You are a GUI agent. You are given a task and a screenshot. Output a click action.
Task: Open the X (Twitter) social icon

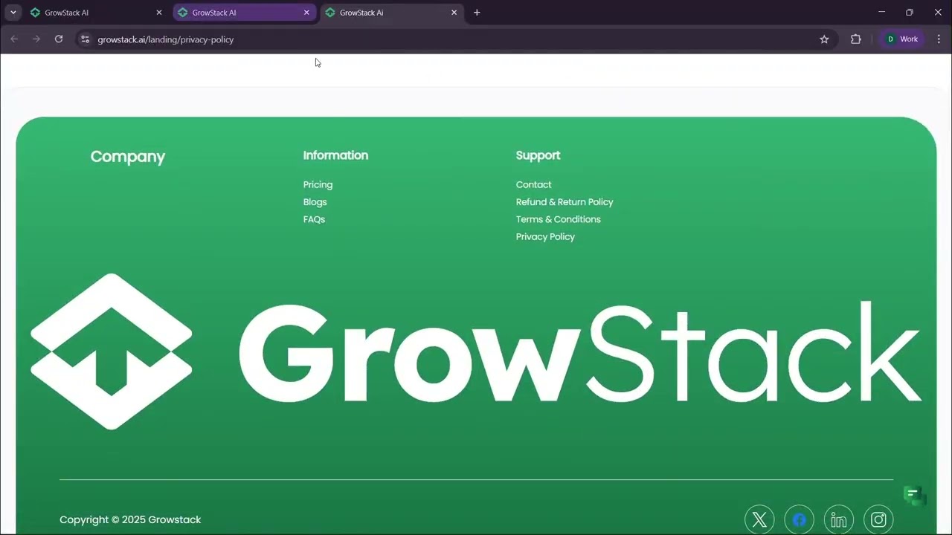click(759, 519)
